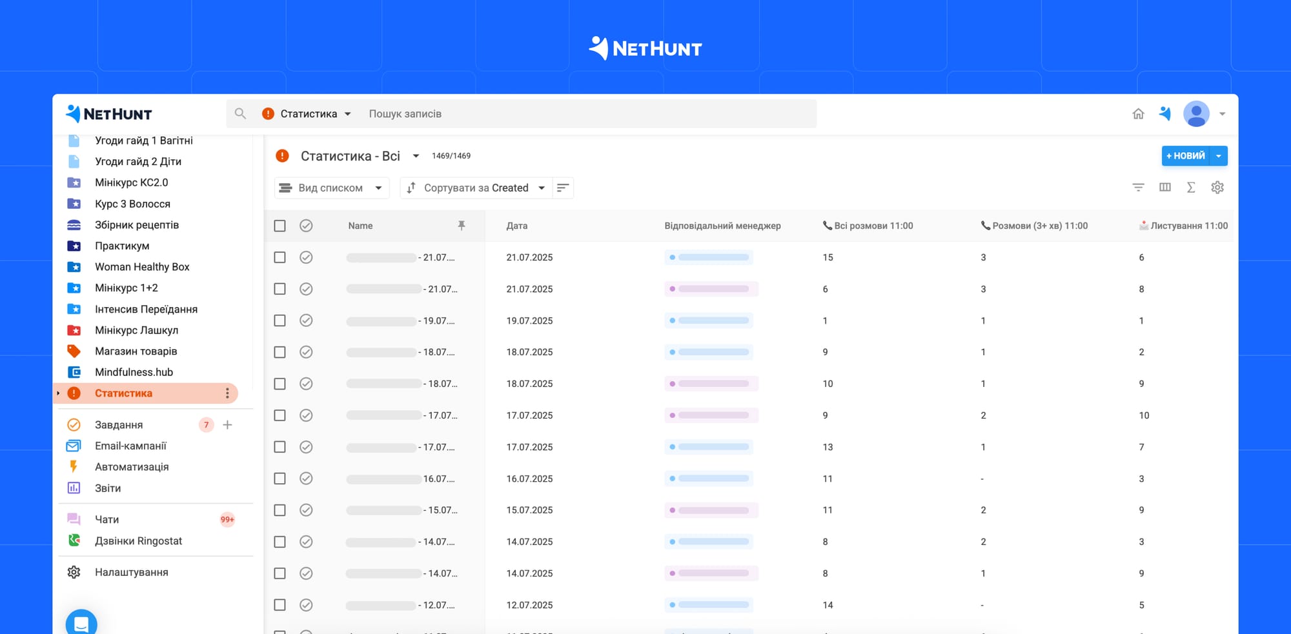Open the Статистика folder dropdown in search bar
Screen dimensions: 1291x634
click(307, 114)
